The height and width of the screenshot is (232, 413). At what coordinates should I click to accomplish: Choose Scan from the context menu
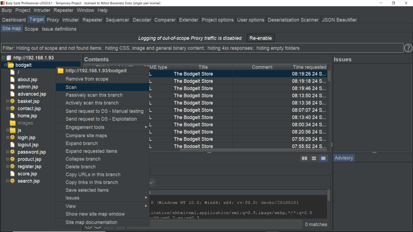(103, 87)
